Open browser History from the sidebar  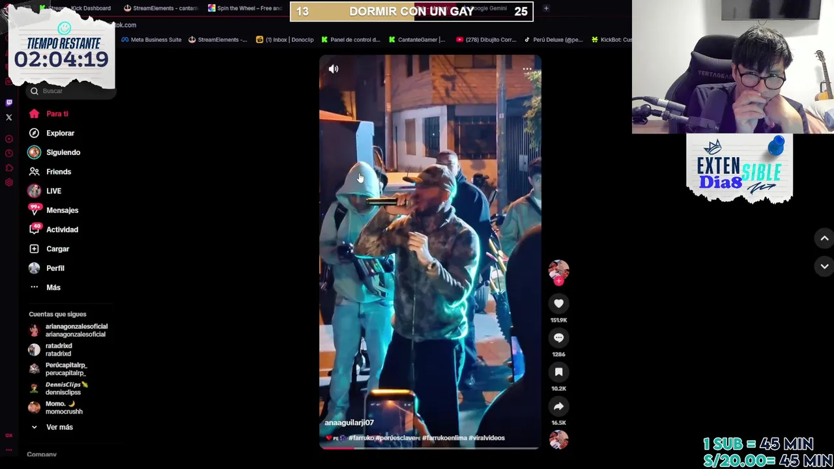9,153
